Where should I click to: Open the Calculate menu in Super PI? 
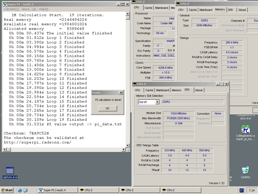[x=11, y=9]
